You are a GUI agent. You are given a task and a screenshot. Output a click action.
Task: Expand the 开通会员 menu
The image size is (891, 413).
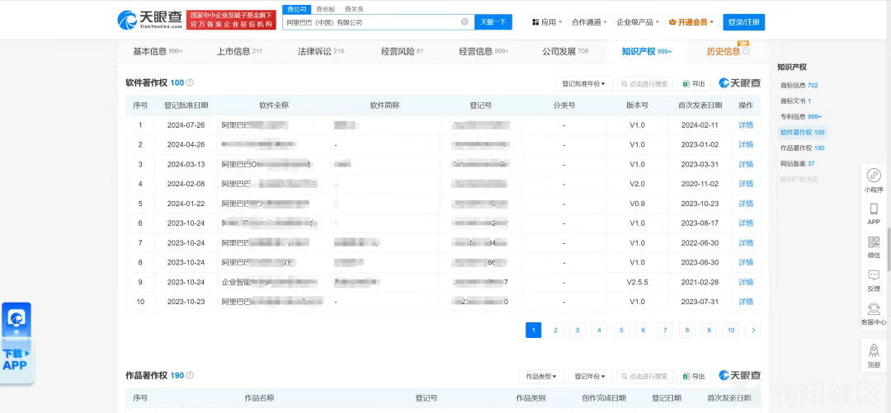pyautogui.click(x=691, y=22)
